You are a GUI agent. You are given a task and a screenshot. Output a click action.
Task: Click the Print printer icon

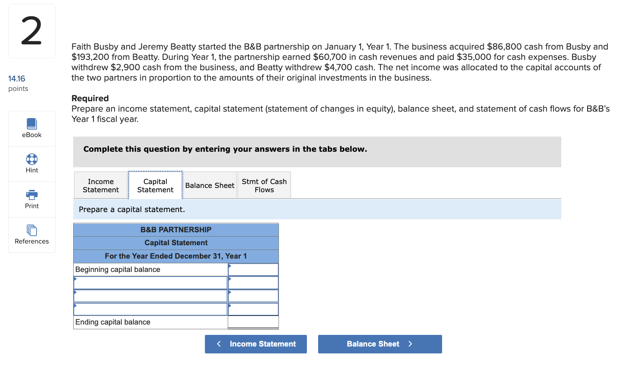(32, 195)
